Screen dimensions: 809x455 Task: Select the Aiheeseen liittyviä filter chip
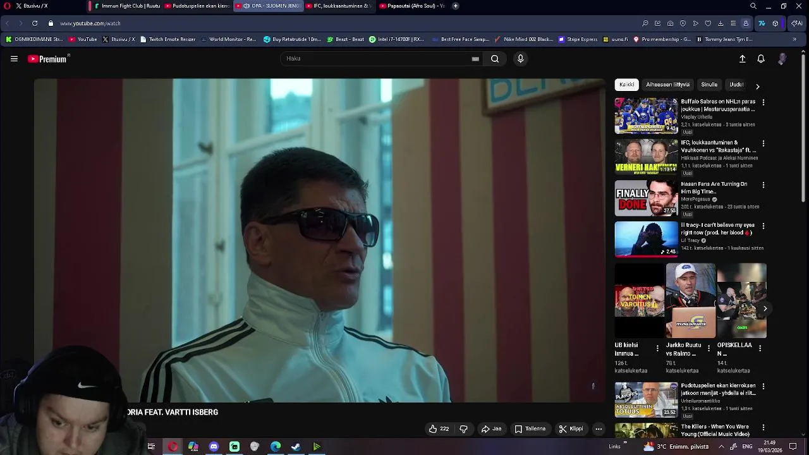click(667, 85)
